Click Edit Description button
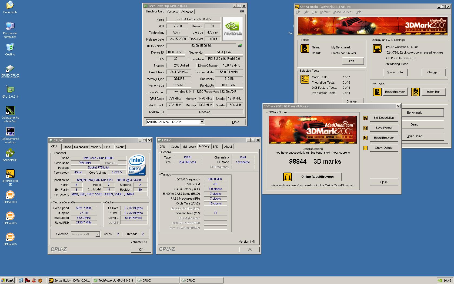454x284 pixels. pos(384,118)
